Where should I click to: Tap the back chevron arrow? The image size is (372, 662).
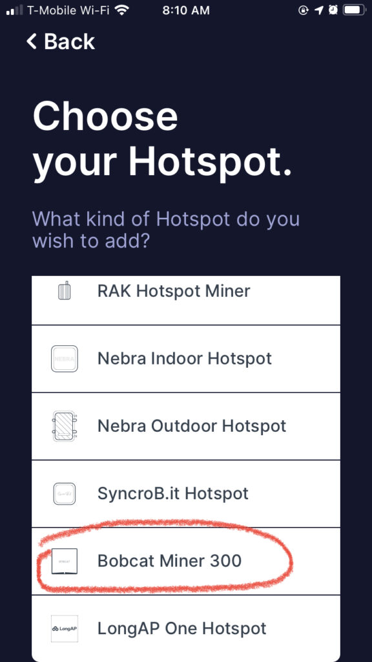[x=32, y=41]
